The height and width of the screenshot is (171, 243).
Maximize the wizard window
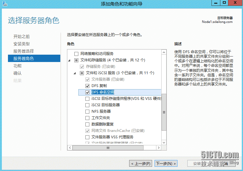point(224,3)
